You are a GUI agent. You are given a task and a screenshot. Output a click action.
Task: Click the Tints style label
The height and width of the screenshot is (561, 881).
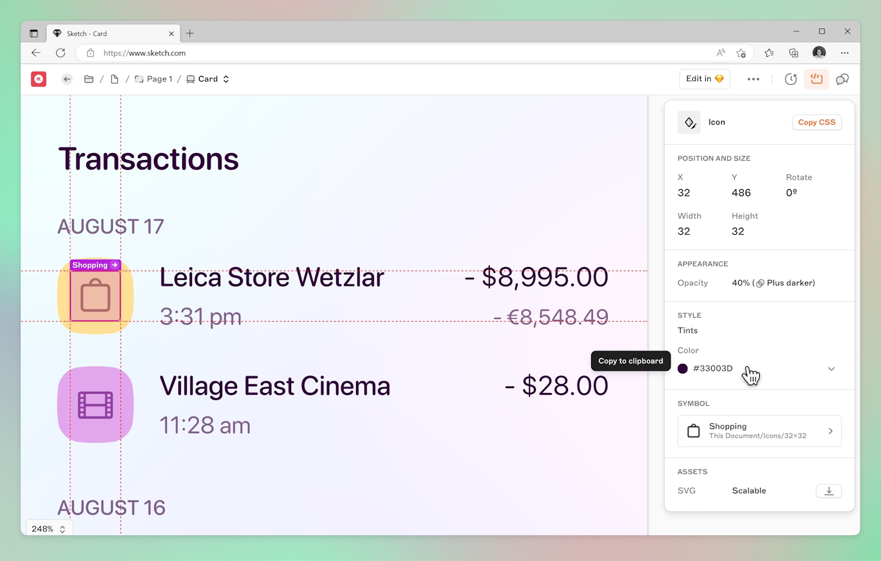coord(688,331)
